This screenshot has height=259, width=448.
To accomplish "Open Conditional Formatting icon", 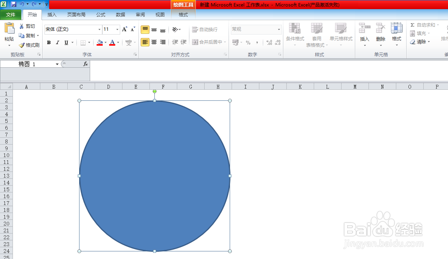I will coord(295,28).
